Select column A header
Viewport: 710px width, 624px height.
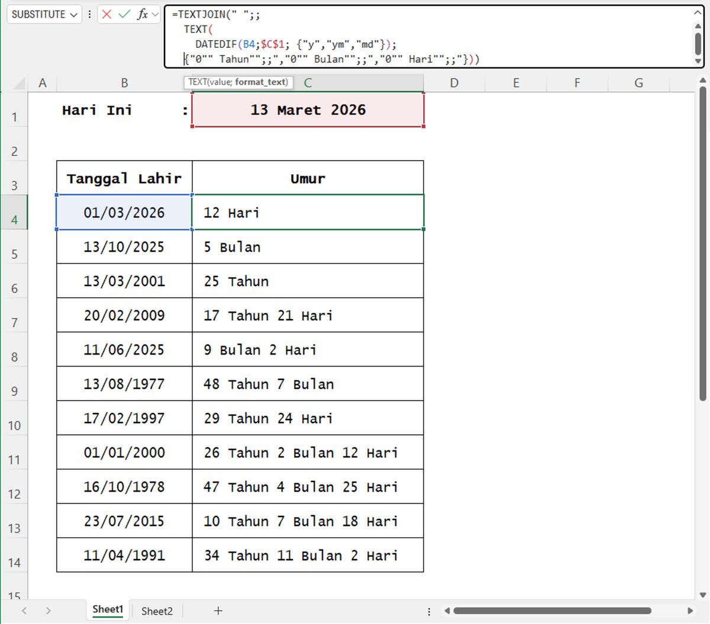tap(43, 83)
